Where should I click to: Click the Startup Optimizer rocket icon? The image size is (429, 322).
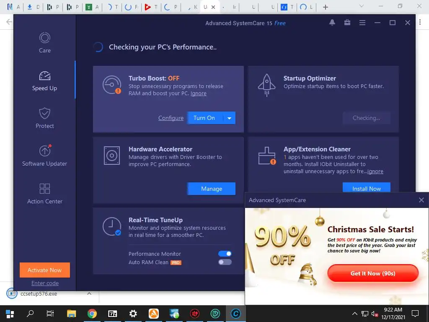[x=267, y=85]
